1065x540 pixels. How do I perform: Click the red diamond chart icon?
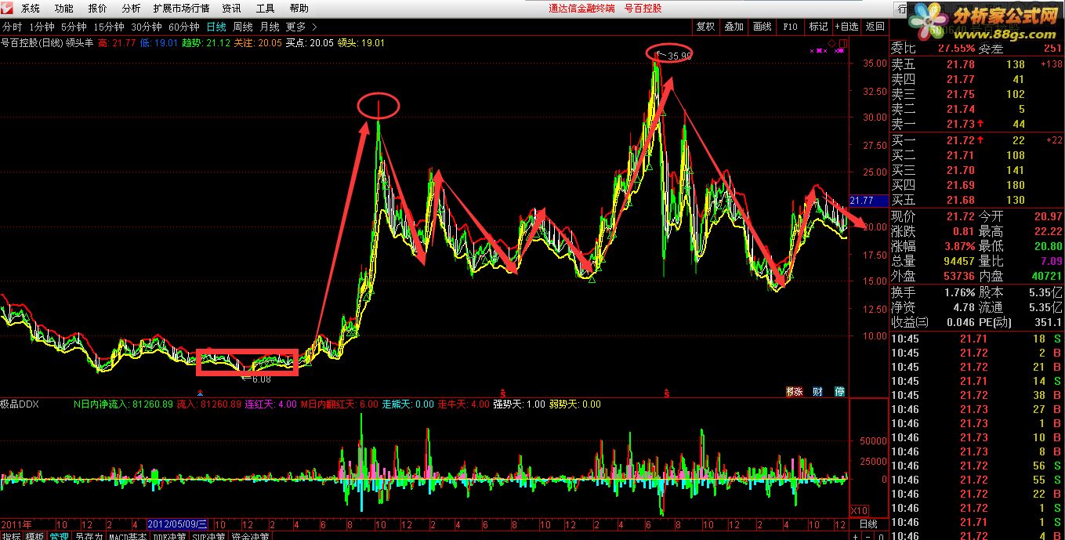pyautogui.click(x=831, y=42)
